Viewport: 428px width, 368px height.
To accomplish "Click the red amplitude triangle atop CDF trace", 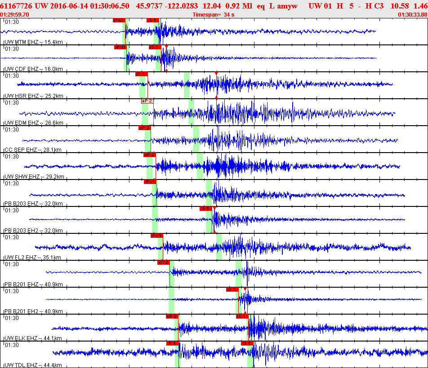I will click(x=166, y=47).
